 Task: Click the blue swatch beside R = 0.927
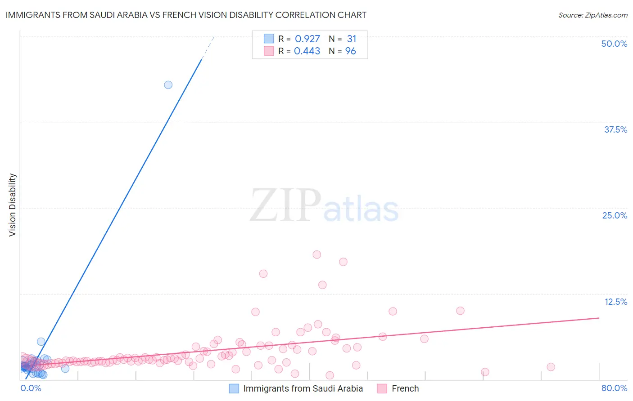point(269,39)
